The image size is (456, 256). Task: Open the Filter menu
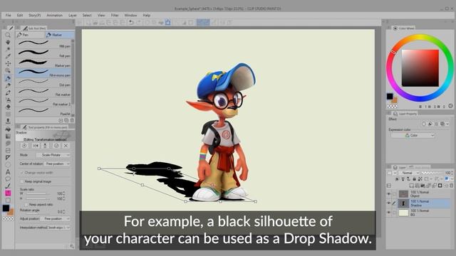115,15
